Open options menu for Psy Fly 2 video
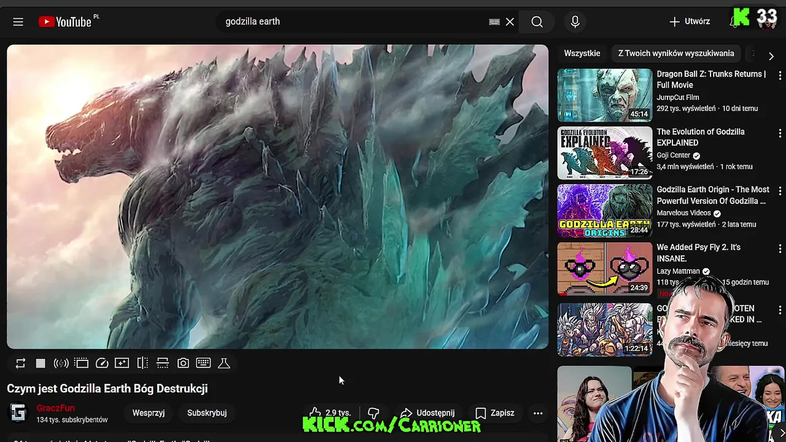Viewport: 786px width, 442px height. coord(780,249)
